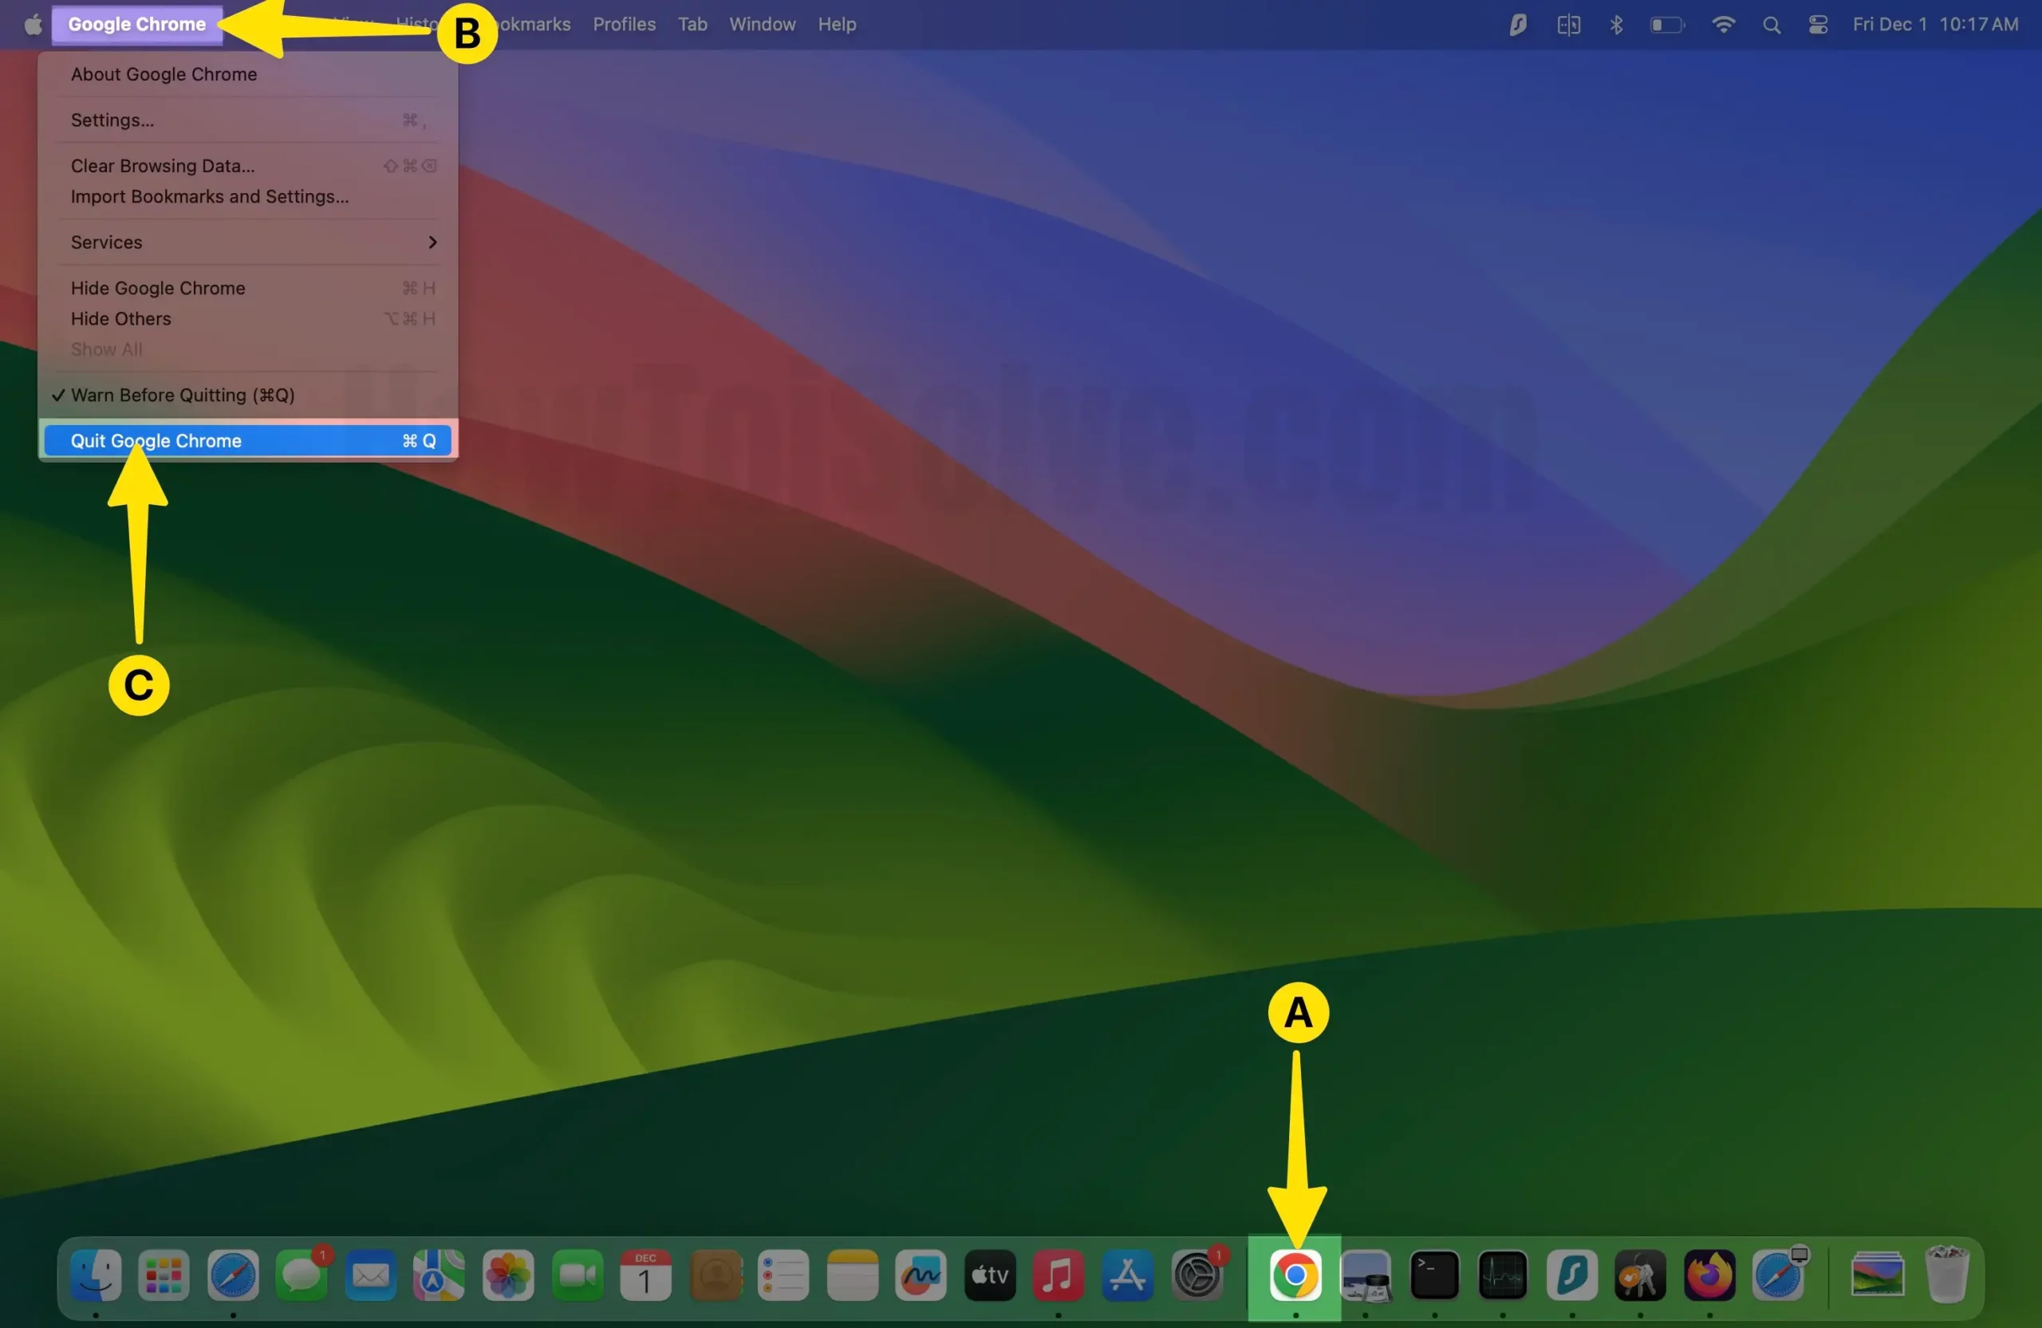Select About Google Chrome
Viewport: 2042px width, 1328px height.
click(248, 73)
